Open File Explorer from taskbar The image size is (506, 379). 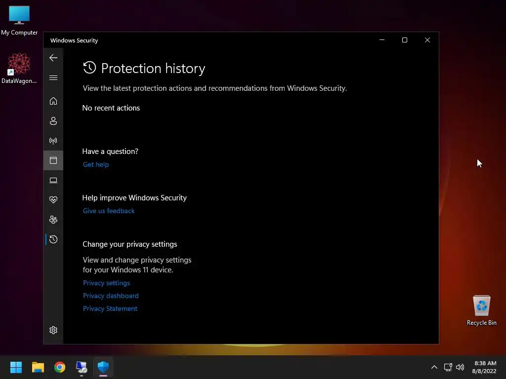pos(38,367)
